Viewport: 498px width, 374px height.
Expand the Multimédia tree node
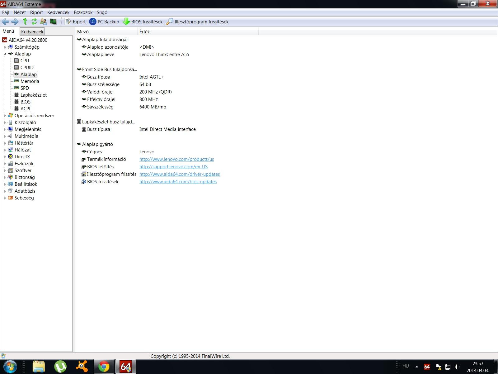pyautogui.click(x=5, y=136)
